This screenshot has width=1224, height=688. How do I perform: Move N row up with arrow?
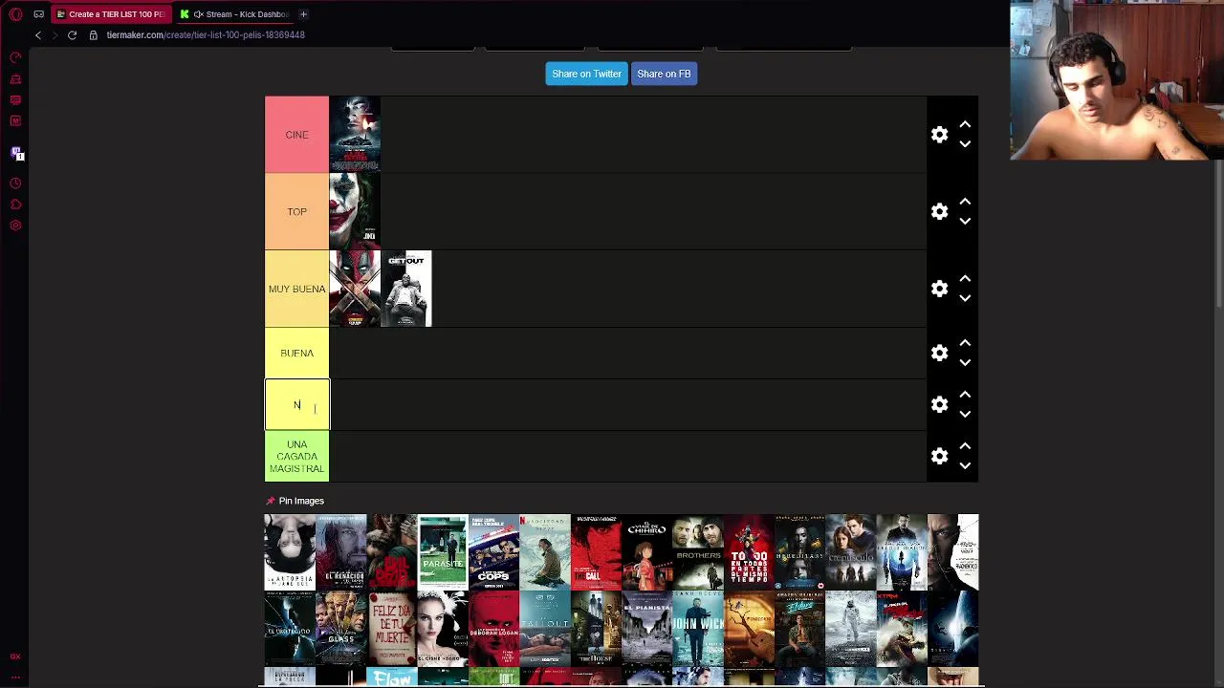click(x=965, y=395)
